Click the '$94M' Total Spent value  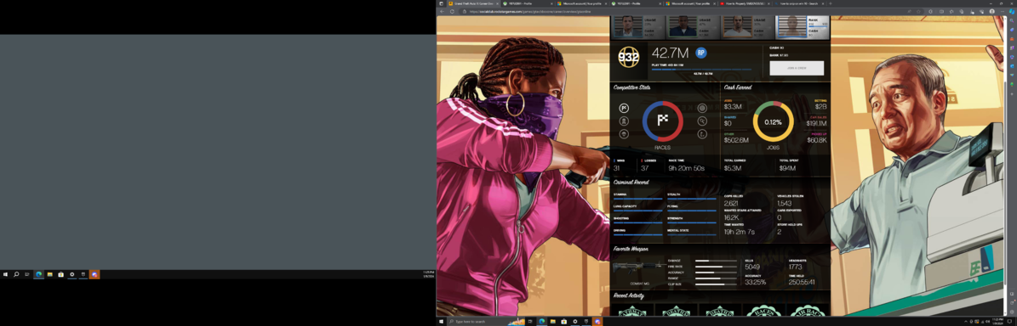pyautogui.click(x=787, y=168)
